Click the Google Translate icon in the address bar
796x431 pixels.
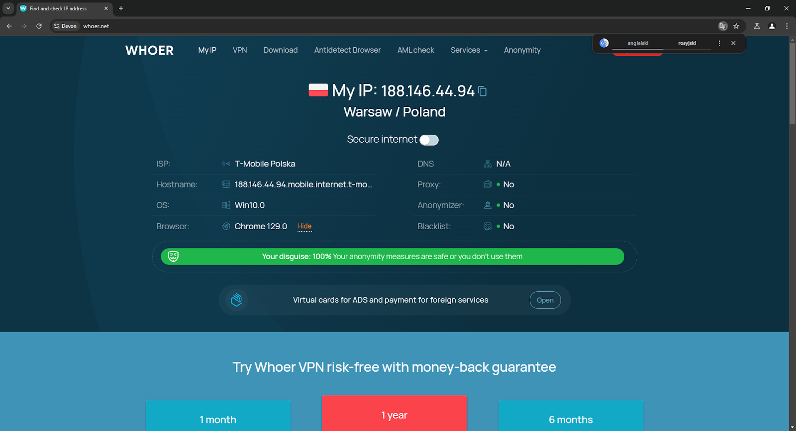(x=723, y=26)
